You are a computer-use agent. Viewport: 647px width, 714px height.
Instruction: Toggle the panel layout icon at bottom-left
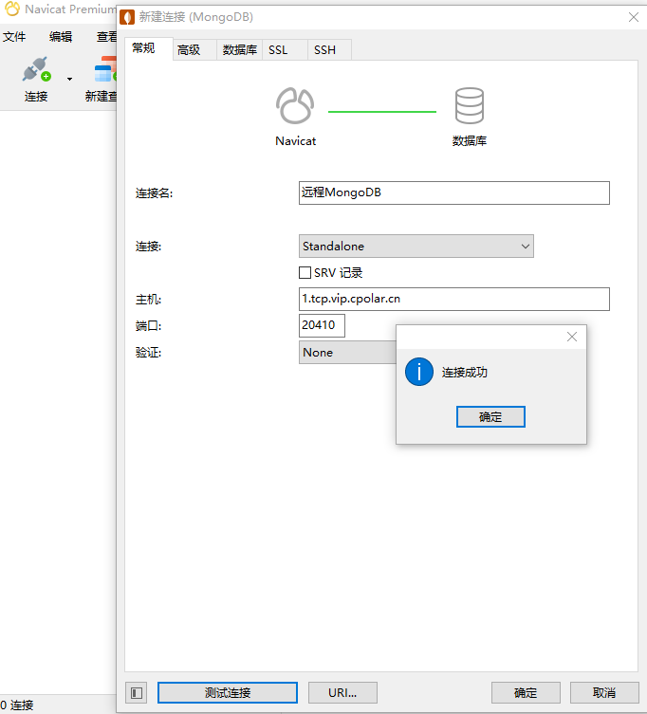pos(137,693)
